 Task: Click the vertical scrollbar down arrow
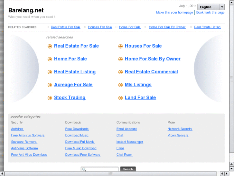231,169
